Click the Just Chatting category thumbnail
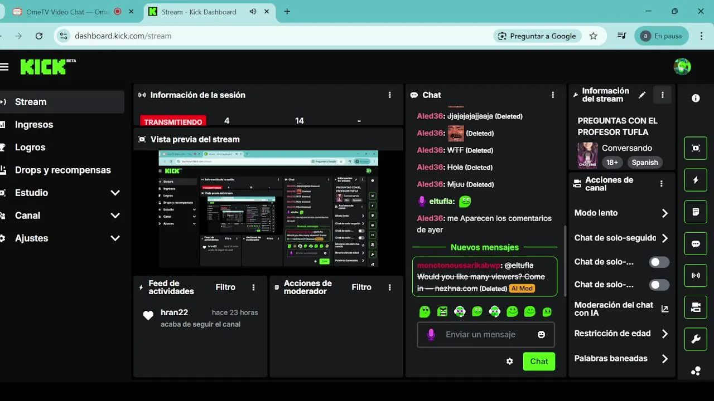The width and height of the screenshot is (714, 401). pos(587,155)
